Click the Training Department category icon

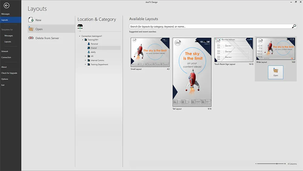coord(89,64)
